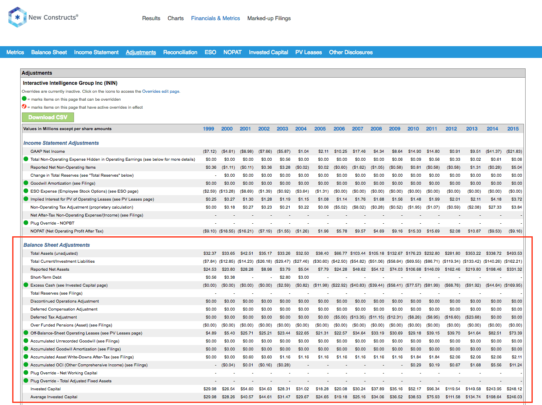This screenshot has width=542, height=405.
Task: Click override icon for Goodwill Amortization row
Action: (x=26, y=183)
